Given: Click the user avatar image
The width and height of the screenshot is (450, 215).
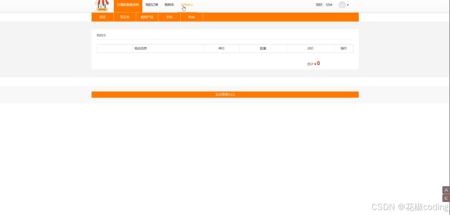Looking at the screenshot, I should 342,5.
